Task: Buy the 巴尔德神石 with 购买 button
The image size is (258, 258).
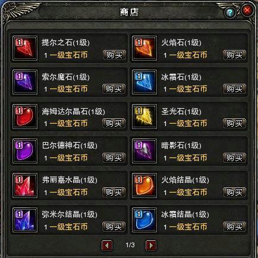Action: [x=114, y=158]
